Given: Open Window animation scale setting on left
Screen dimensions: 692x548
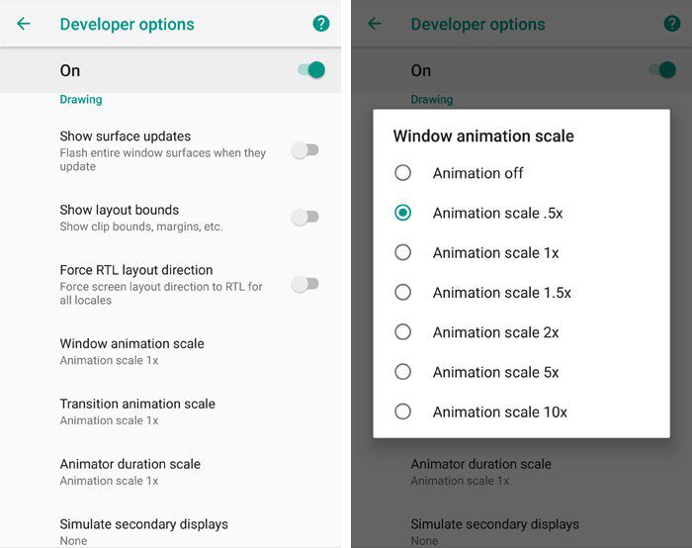Looking at the screenshot, I should 170,351.
